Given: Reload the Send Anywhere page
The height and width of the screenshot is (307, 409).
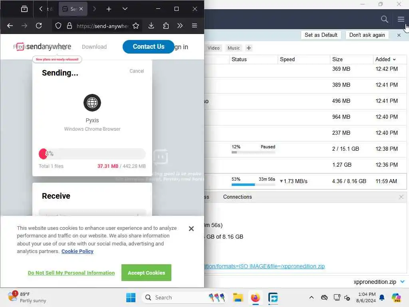Looking at the screenshot, I should 39,26.
